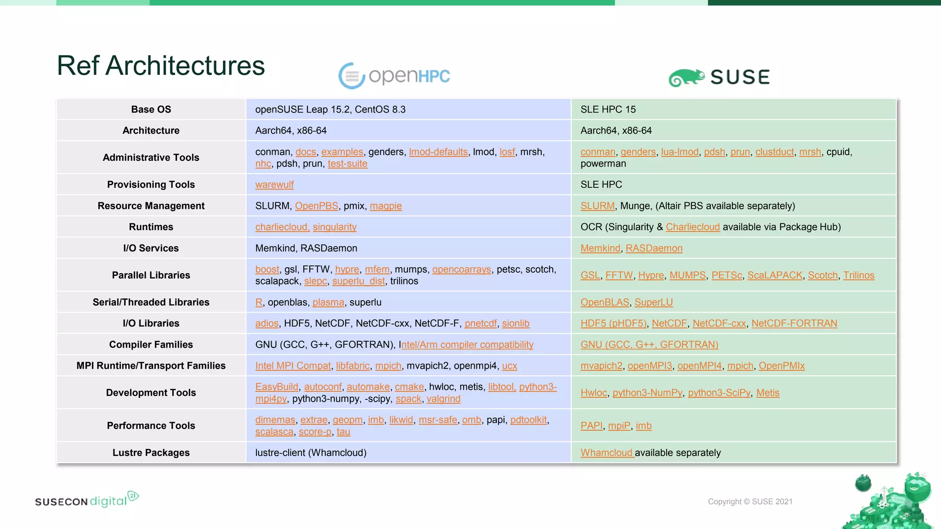Viewport: 941px width, 529px height.
Task: Open the Trilinos link in SUSE column
Action: coord(859,275)
